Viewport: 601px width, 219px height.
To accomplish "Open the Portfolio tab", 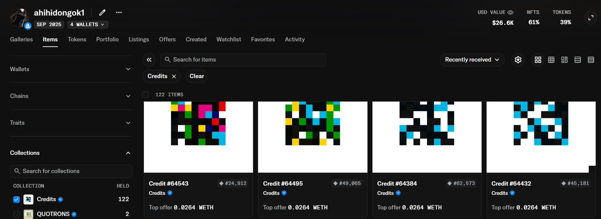I will point(107,40).
